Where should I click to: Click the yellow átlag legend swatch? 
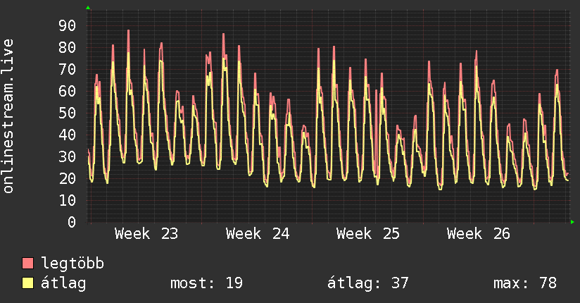coord(27,283)
